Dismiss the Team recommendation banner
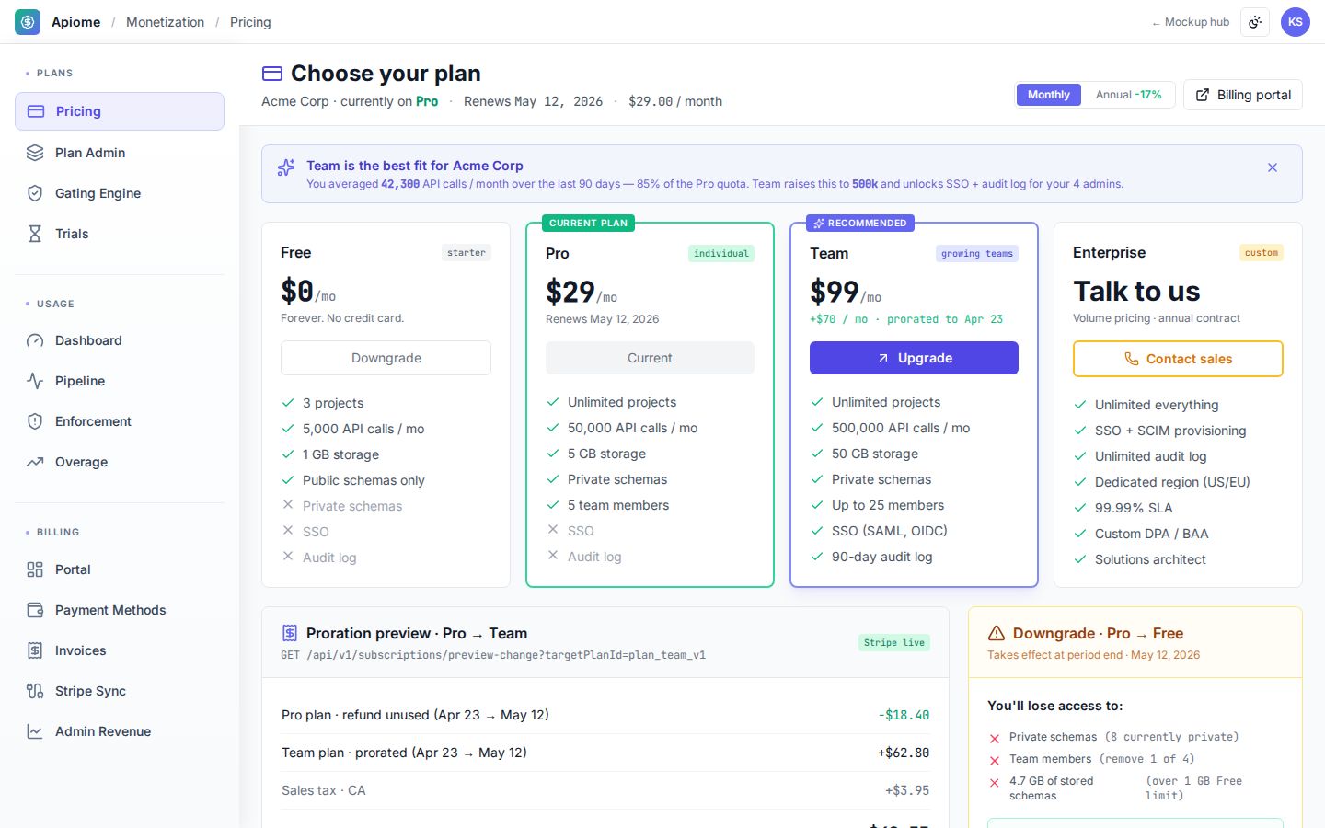This screenshot has width=1325, height=828. (x=1273, y=167)
